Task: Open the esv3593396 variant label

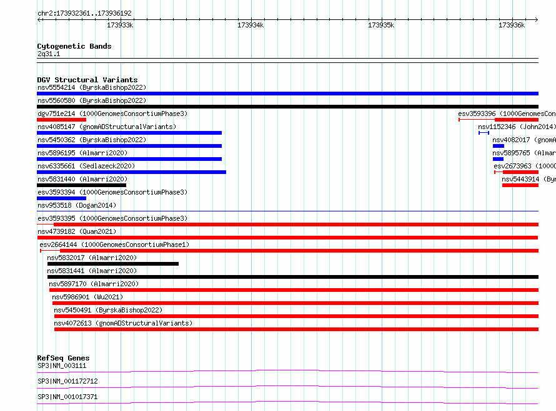Action: tap(507, 114)
